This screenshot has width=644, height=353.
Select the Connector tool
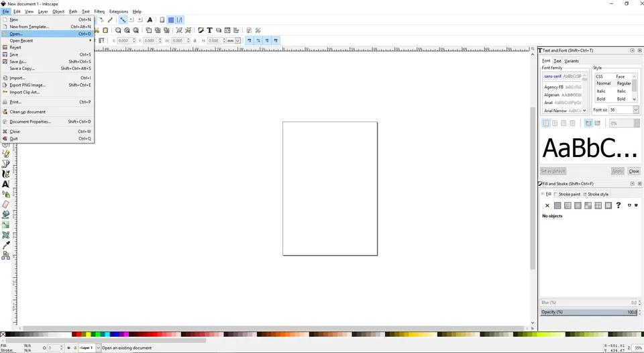[x=6, y=255]
